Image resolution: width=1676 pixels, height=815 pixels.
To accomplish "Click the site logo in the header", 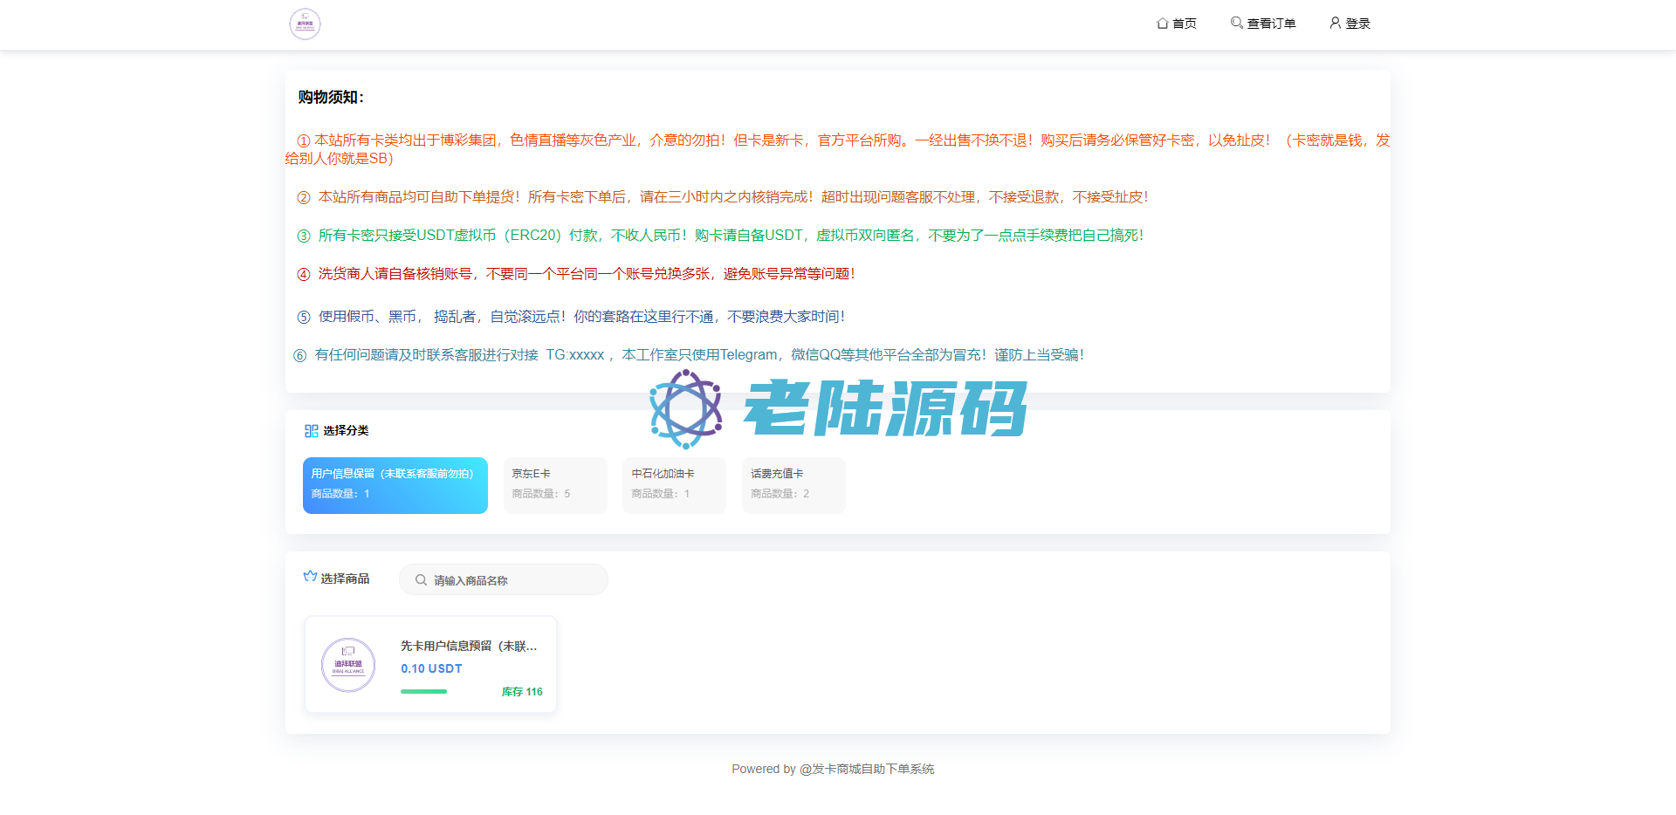I will click(305, 24).
